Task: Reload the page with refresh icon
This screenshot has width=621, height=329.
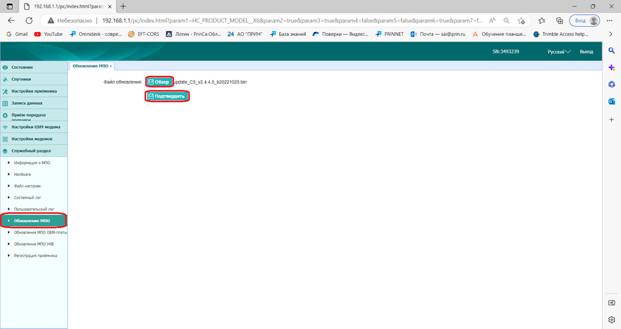Action: (29, 21)
